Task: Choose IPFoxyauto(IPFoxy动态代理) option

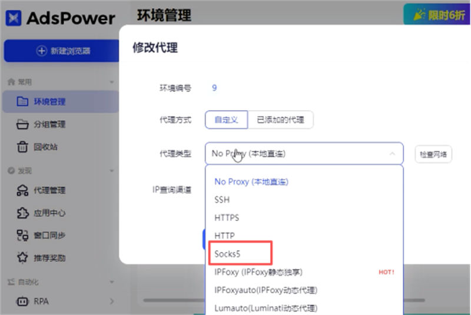Action: (x=304, y=290)
